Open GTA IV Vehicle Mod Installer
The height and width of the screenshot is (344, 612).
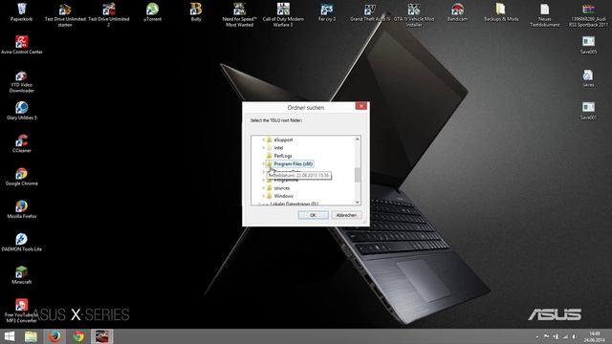(x=414, y=15)
